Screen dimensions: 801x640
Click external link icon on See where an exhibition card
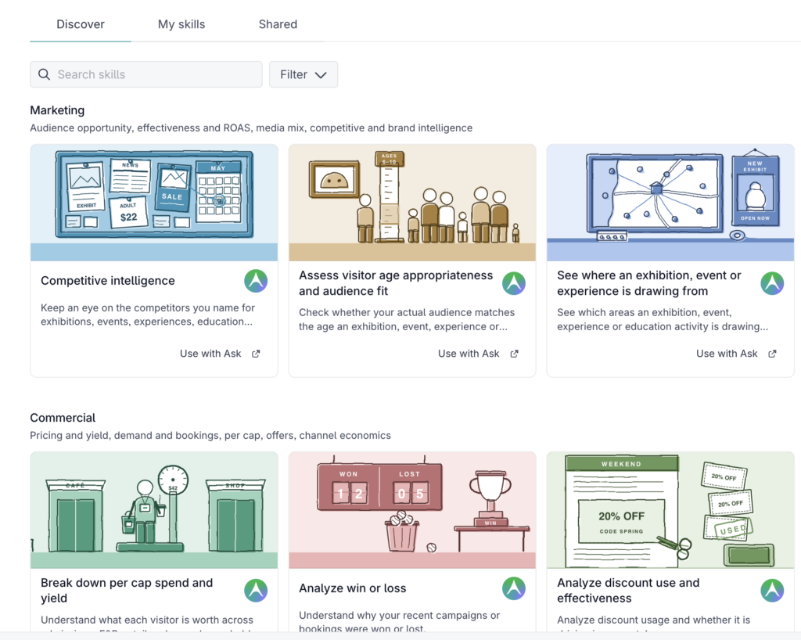tap(772, 354)
